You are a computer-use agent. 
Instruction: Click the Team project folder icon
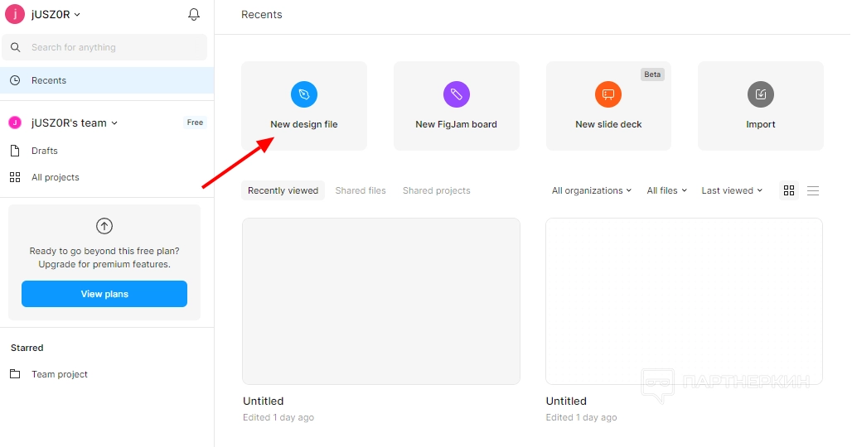click(15, 374)
